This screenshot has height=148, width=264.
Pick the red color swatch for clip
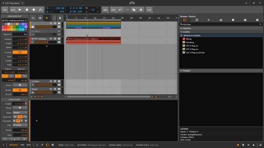point(6,27)
